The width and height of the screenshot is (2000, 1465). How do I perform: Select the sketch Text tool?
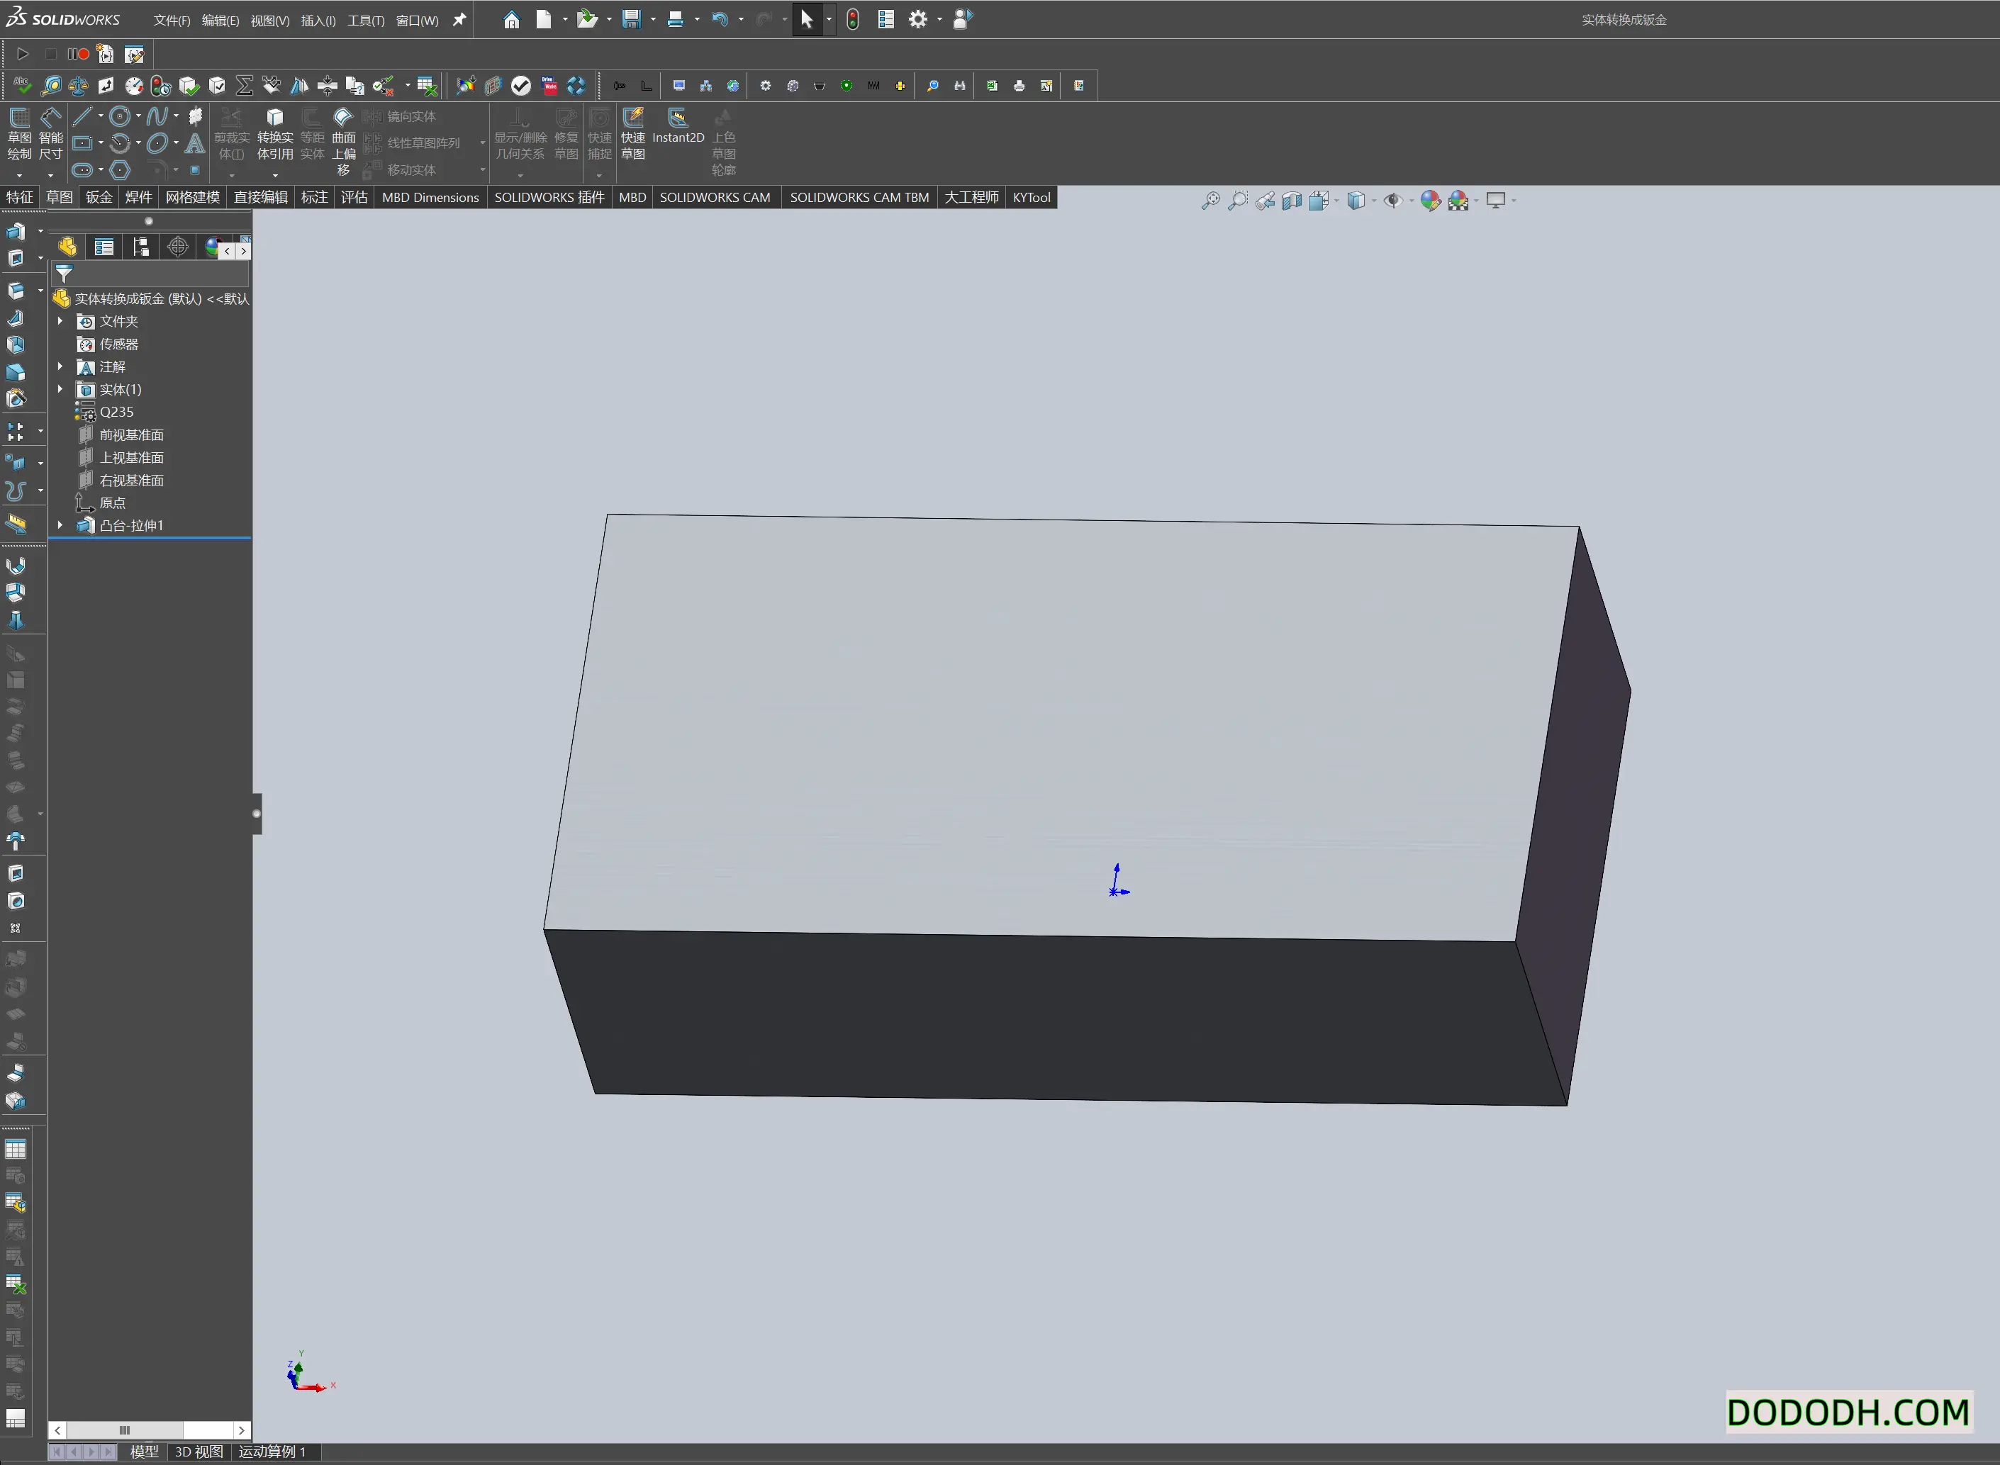pos(195,142)
